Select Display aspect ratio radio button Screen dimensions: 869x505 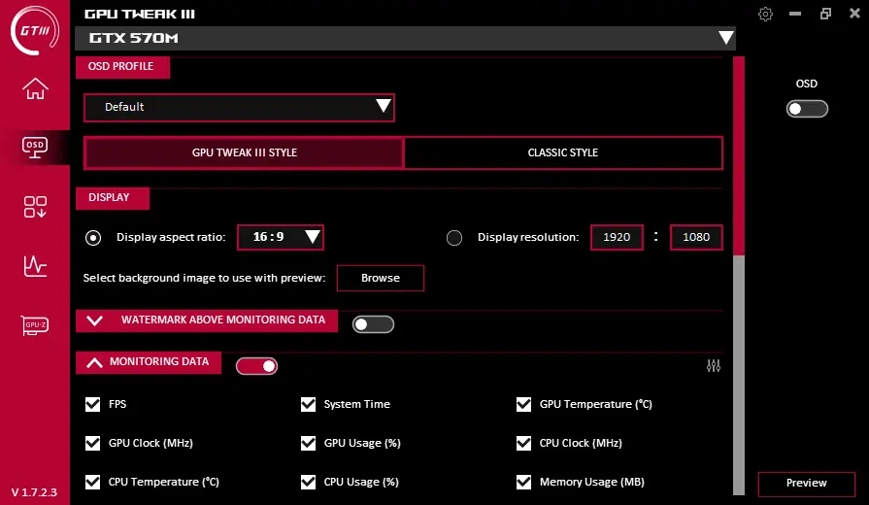coord(93,238)
